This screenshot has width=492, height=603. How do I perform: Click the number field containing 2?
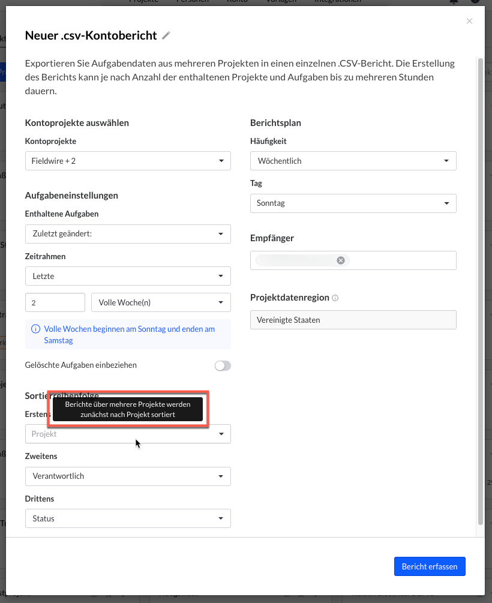pos(55,303)
